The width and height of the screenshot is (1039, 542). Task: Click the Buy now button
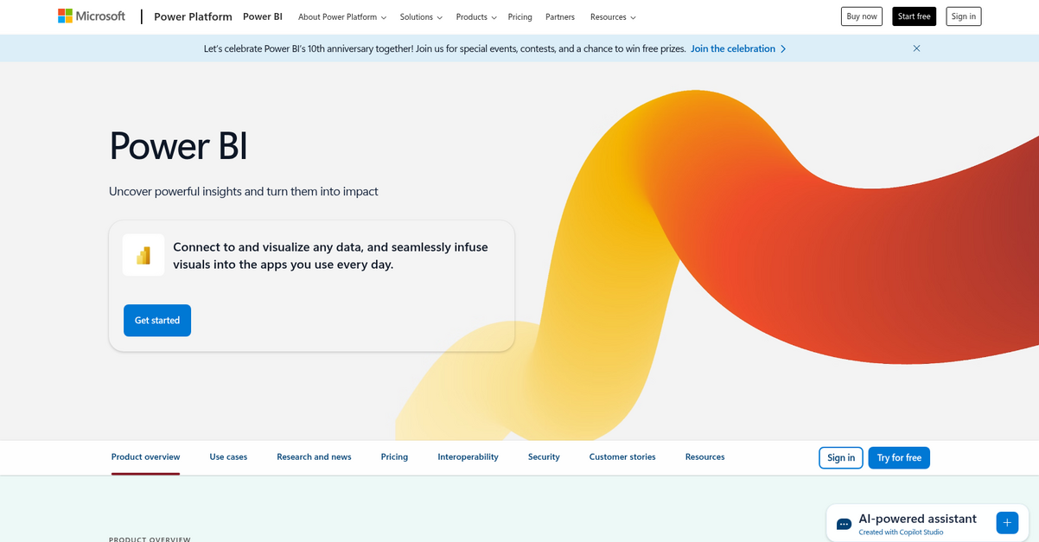click(862, 16)
